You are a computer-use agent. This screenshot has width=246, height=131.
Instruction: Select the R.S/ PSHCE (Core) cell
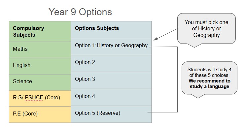(x=40, y=98)
